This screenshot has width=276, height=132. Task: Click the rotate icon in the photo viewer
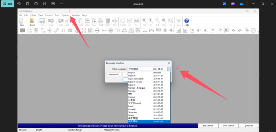click(x=19, y=4)
